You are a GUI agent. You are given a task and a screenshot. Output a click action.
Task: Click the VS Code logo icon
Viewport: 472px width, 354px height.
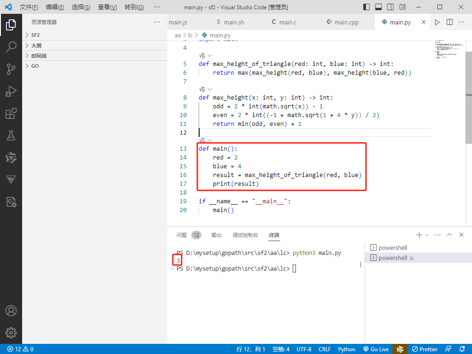tap(8, 6)
